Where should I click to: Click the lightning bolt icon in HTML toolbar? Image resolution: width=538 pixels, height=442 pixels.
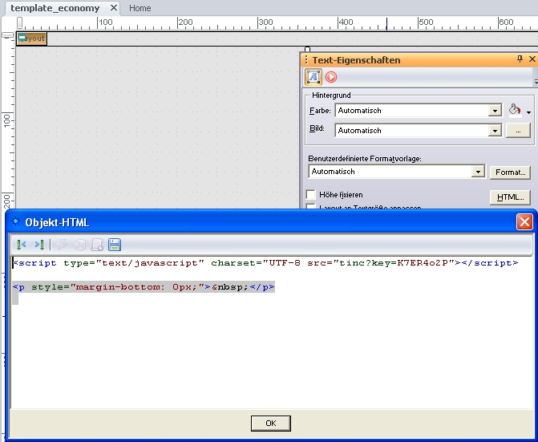[61, 245]
